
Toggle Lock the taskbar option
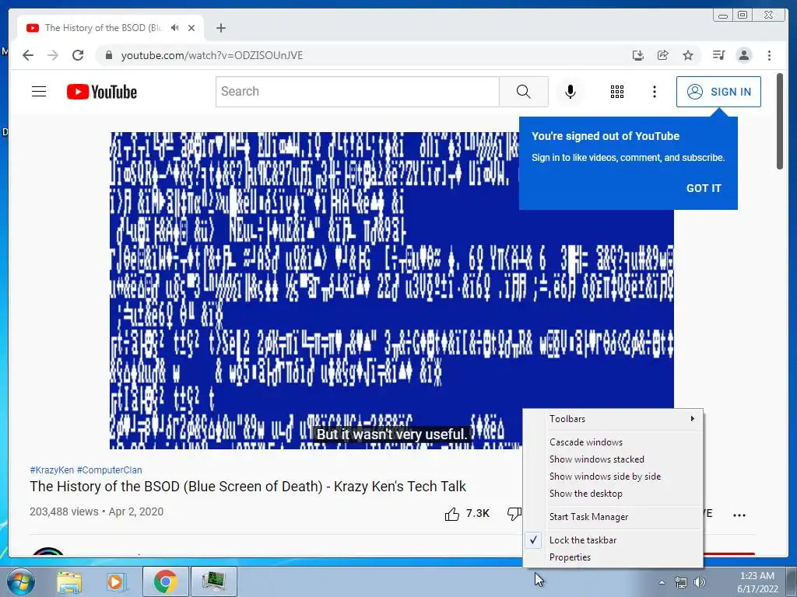click(613, 540)
